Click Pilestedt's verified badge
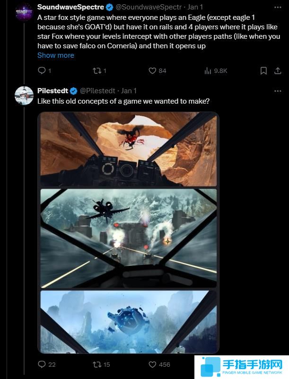The width and height of the screenshot is (289, 379). 74,90
